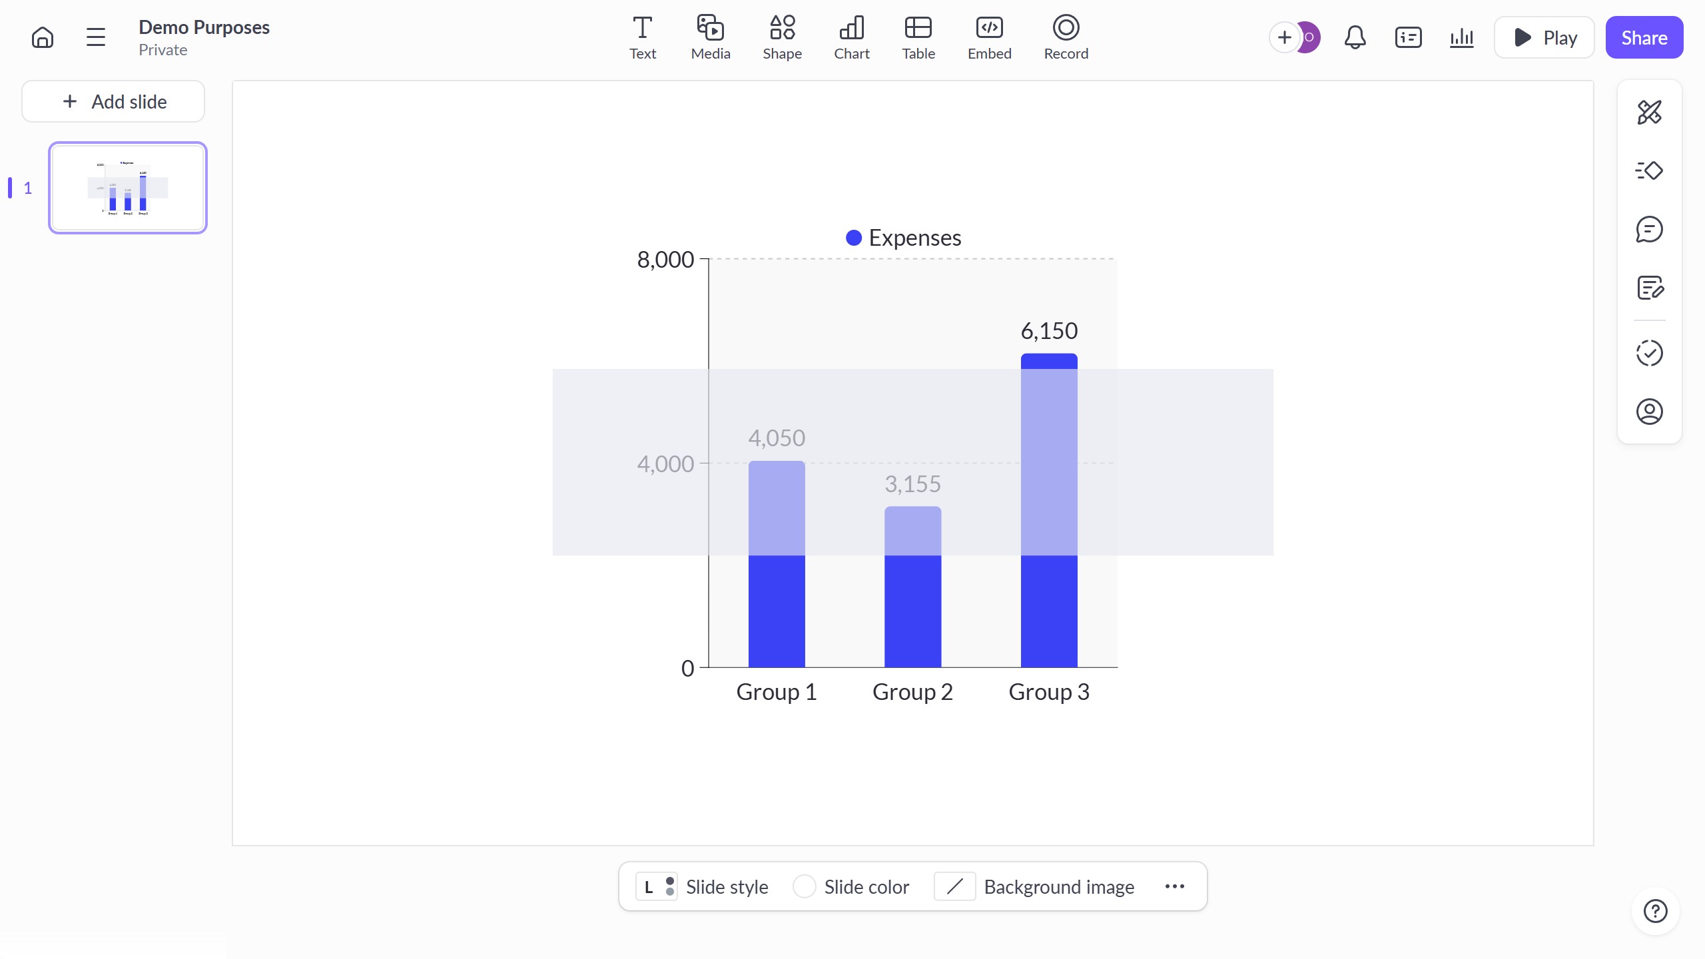Insert a Table
This screenshot has width=1705, height=959.
click(918, 37)
